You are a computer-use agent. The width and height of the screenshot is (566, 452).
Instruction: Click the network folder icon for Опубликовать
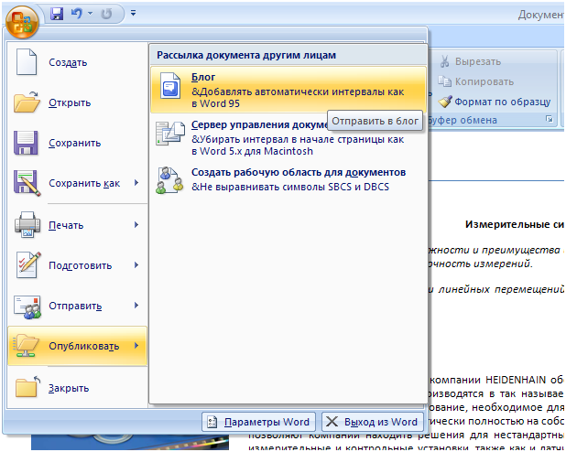(x=26, y=346)
